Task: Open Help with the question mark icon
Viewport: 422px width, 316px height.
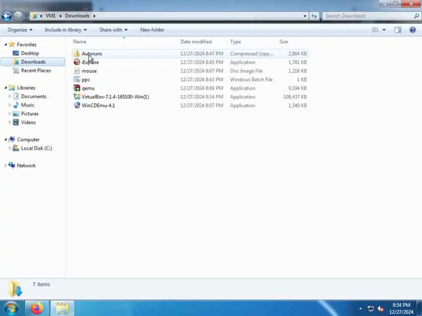Action: tap(413, 30)
